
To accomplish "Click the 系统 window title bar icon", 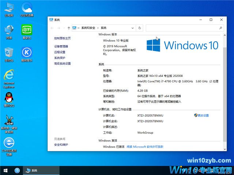I will coord(51,20).
